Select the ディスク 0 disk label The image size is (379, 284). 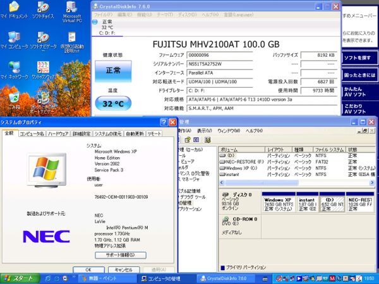[x=240, y=201]
